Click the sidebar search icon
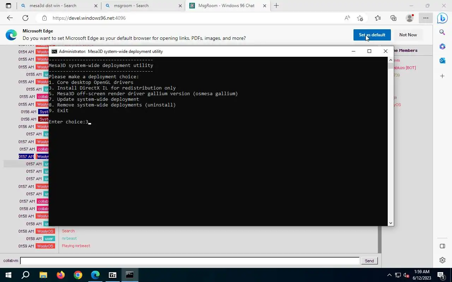452x282 pixels. click(442, 32)
